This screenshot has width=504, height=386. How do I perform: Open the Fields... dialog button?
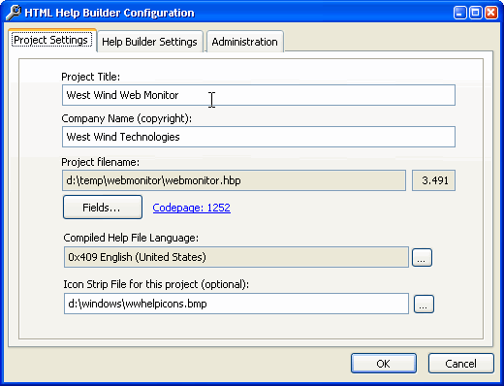click(x=103, y=208)
